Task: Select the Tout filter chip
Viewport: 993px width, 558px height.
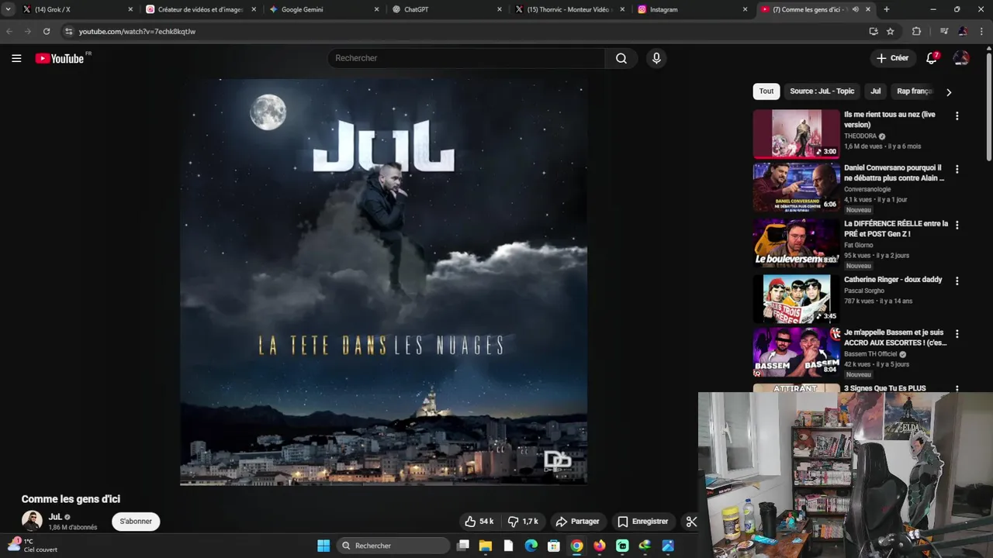Action: point(766,91)
